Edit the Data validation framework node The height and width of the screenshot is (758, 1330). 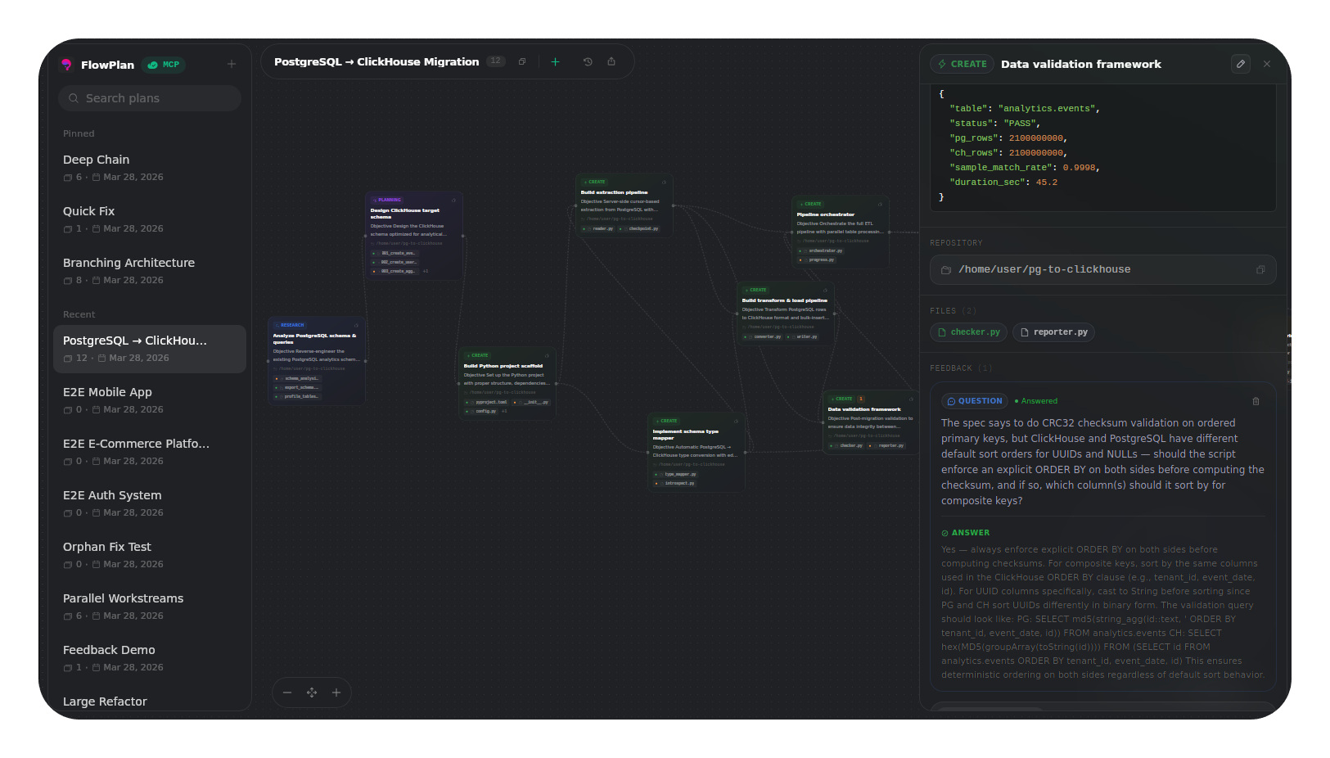click(1240, 64)
